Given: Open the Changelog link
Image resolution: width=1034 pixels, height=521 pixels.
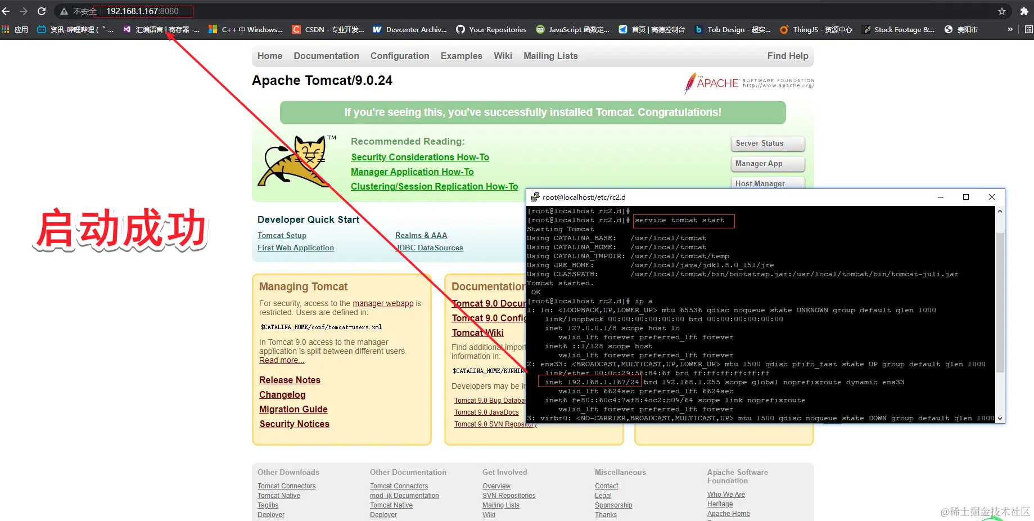Looking at the screenshot, I should [282, 394].
